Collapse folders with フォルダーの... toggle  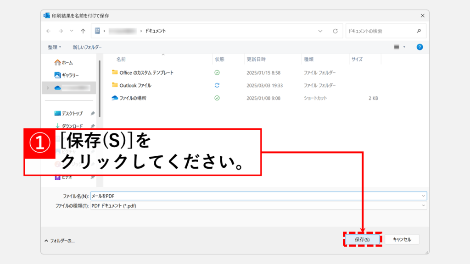[59, 241]
